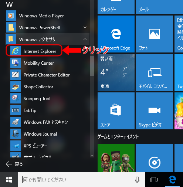Screen dimensions: 183x187
Task: Click the Windows Start button
Action: tap(9, 180)
